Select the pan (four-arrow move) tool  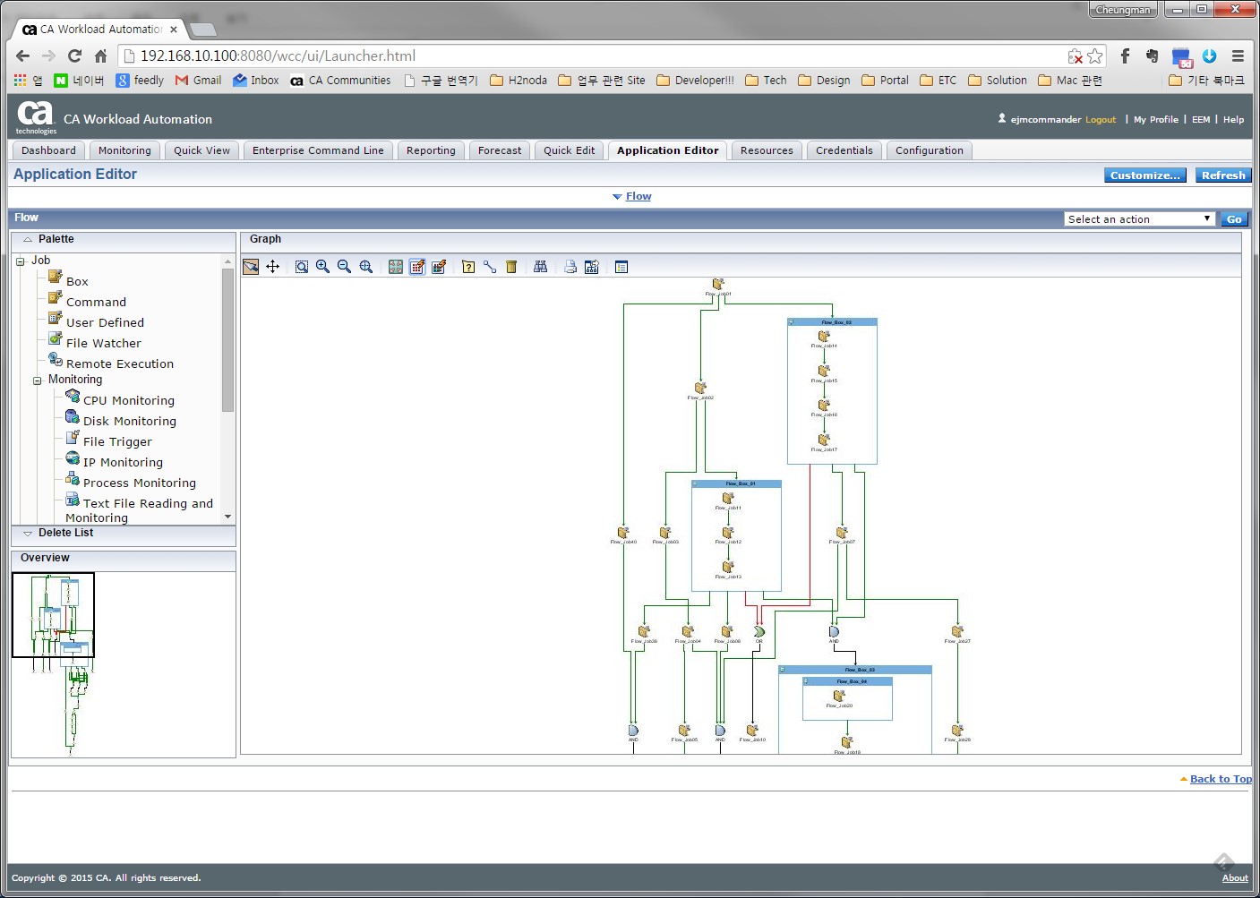[x=273, y=267]
